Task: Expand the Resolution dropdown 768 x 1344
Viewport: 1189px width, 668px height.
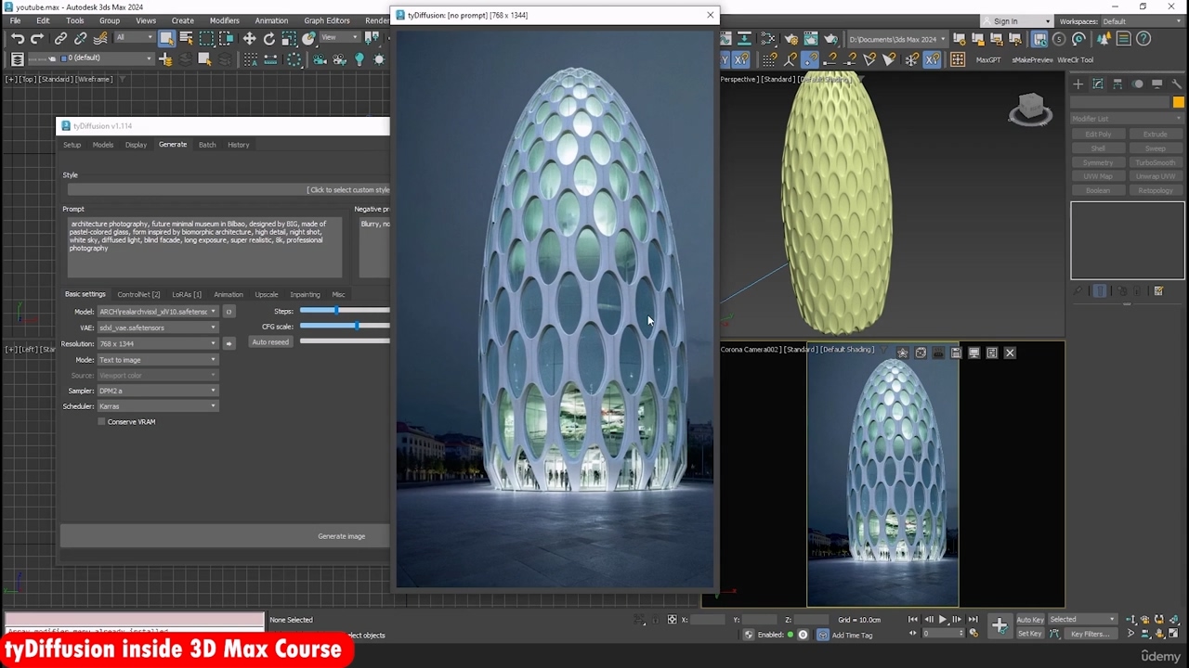Action: 157,344
